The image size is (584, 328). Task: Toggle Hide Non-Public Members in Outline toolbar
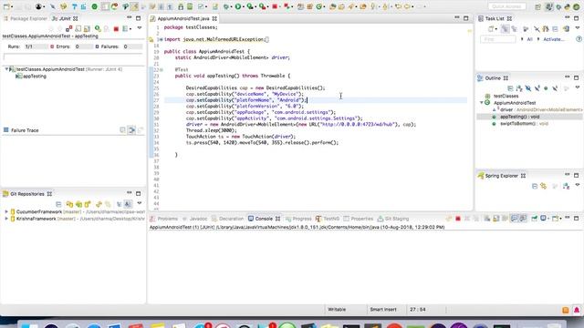(x=546, y=88)
